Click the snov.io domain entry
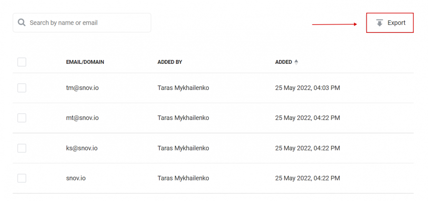 click(x=76, y=178)
